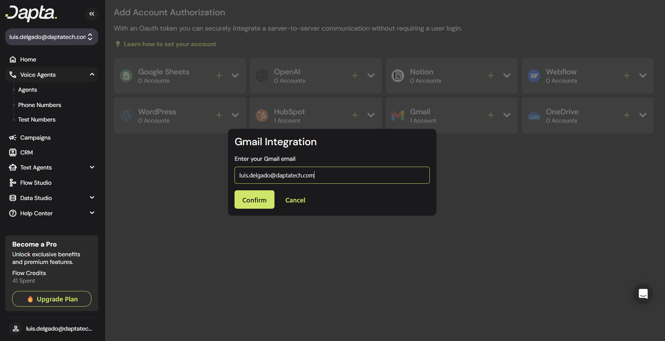
Task: Click the Webflow logo icon
Action: pyautogui.click(x=534, y=76)
